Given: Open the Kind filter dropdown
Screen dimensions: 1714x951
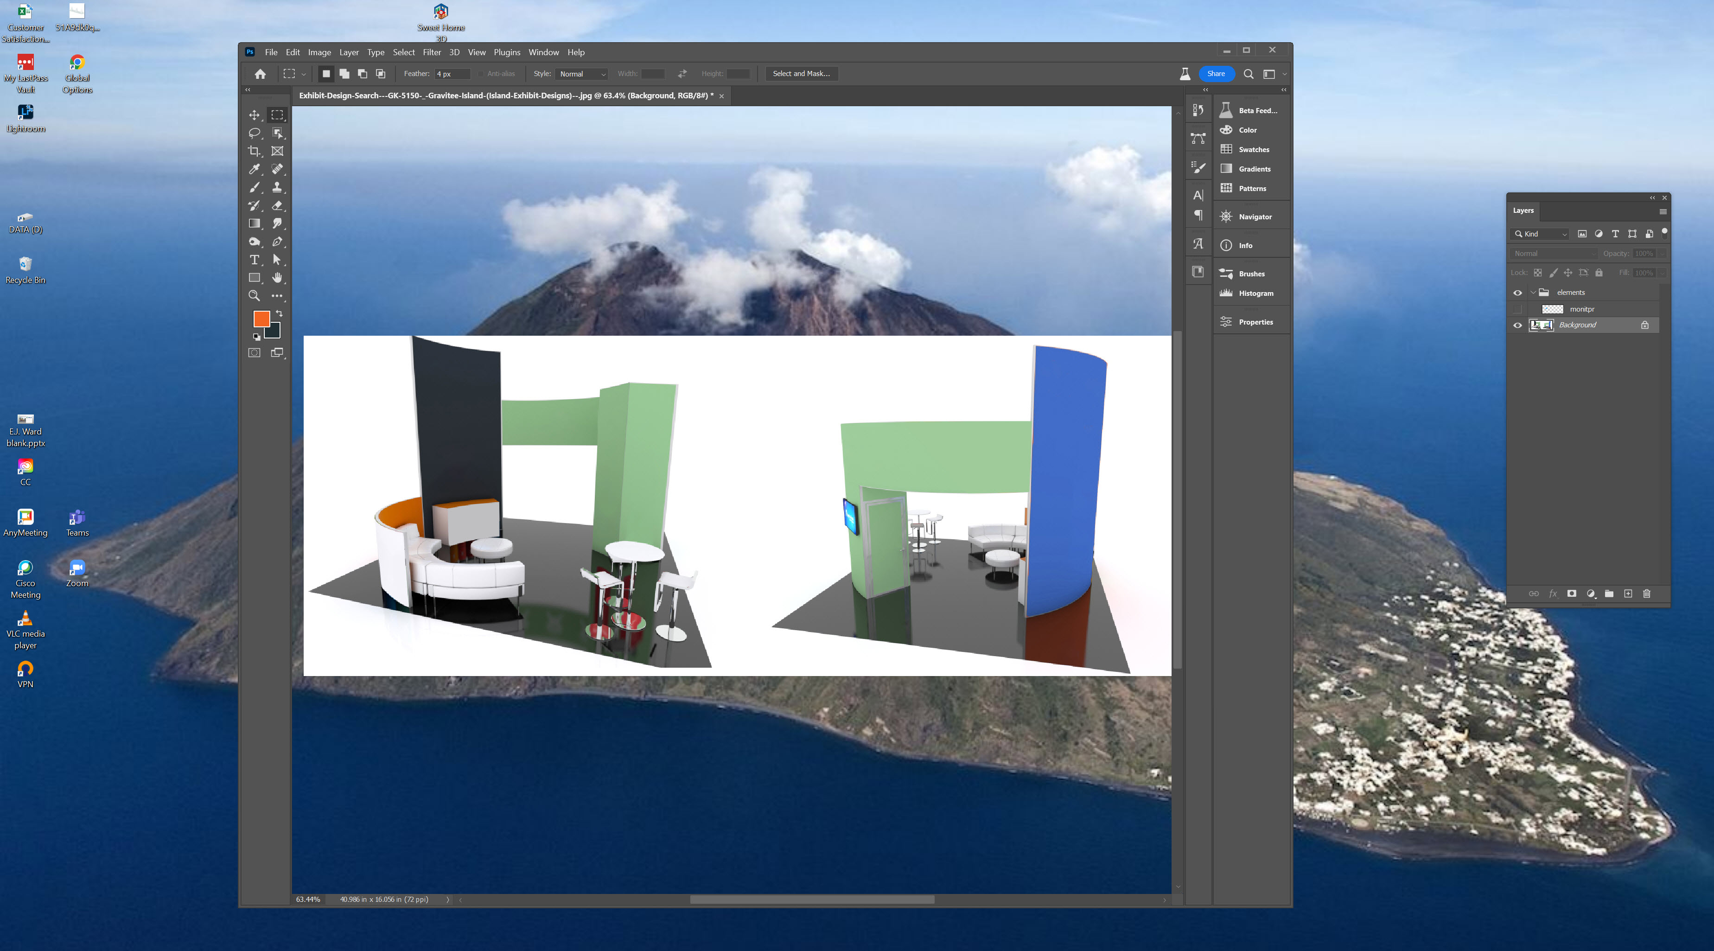Looking at the screenshot, I should [1539, 234].
